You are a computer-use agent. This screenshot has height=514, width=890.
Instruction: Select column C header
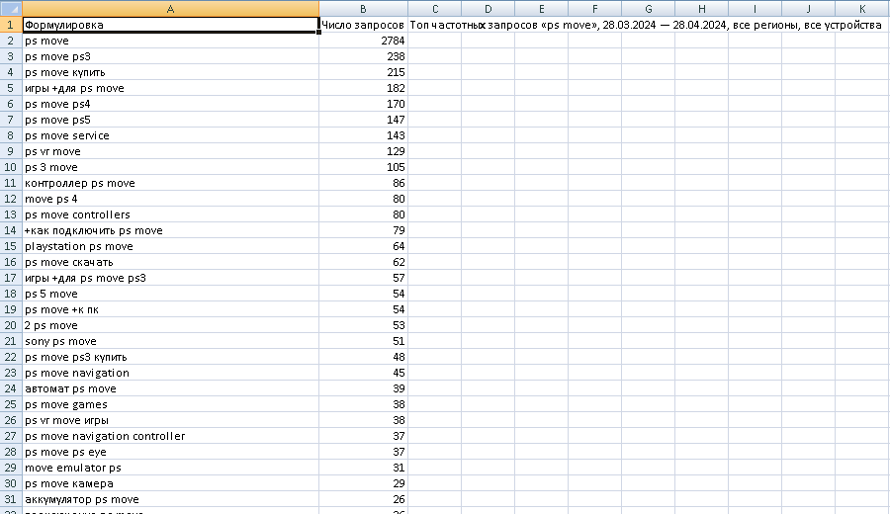point(435,9)
